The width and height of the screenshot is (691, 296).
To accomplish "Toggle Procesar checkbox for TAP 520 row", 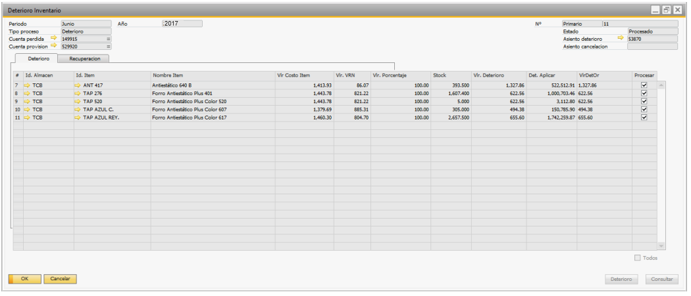I will [x=644, y=102].
